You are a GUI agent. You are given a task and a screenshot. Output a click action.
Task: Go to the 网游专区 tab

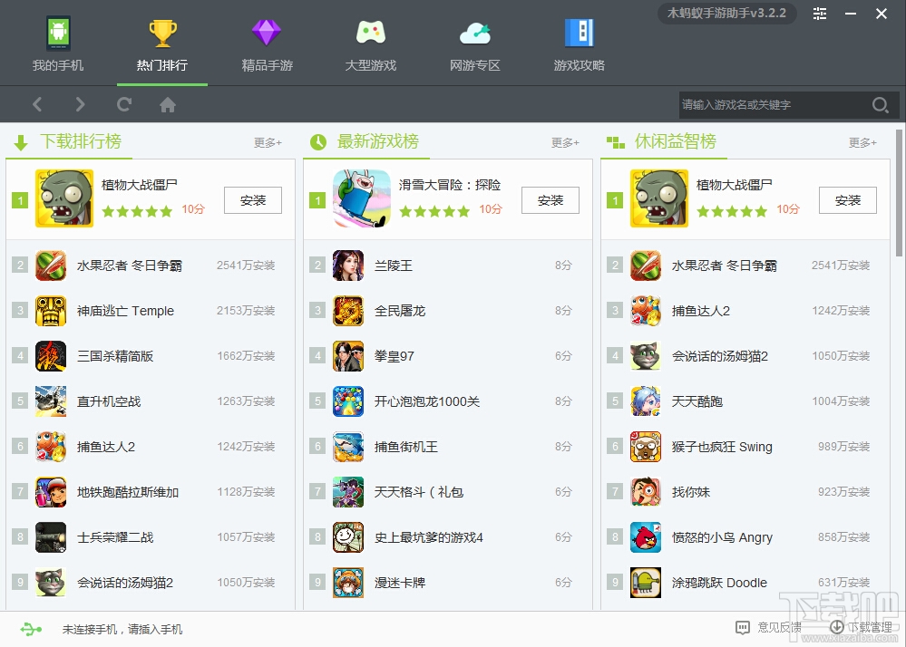pos(474,45)
